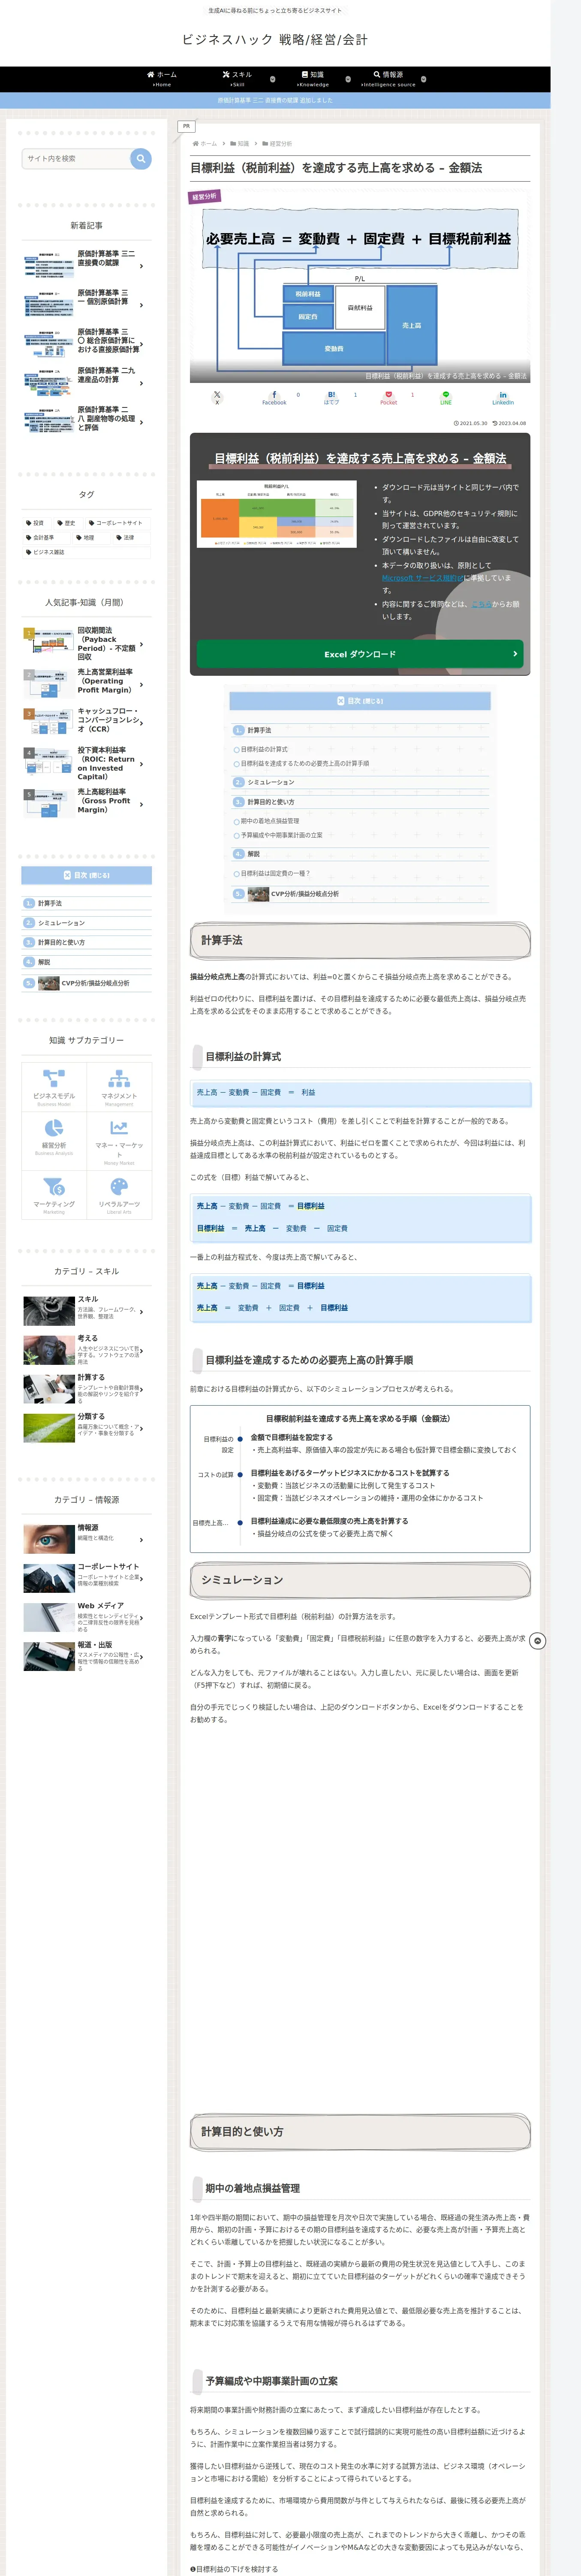Collapse the sidebar 目次 panel
The width and height of the screenshot is (581, 2576).
tap(87, 875)
